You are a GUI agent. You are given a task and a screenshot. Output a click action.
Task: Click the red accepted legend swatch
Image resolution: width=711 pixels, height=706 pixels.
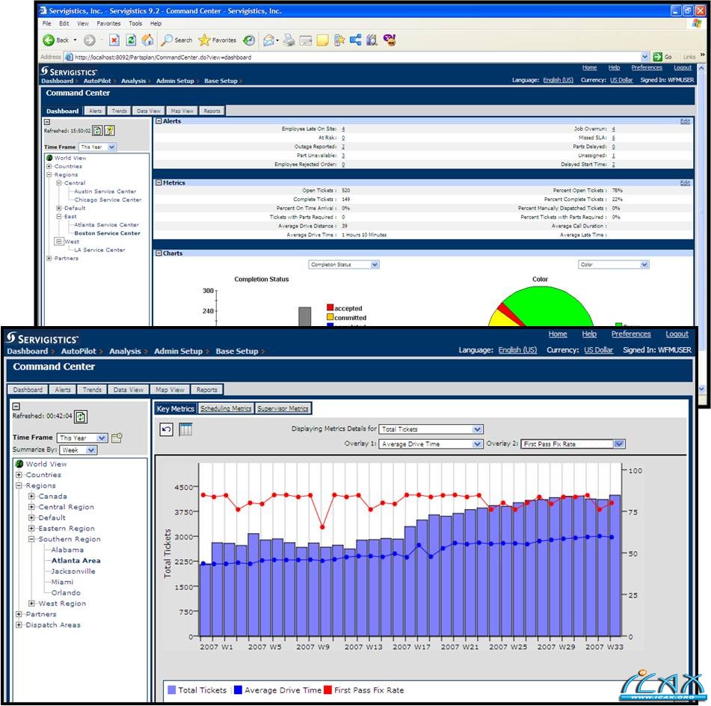pyautogui.click(x=330, y=307)
